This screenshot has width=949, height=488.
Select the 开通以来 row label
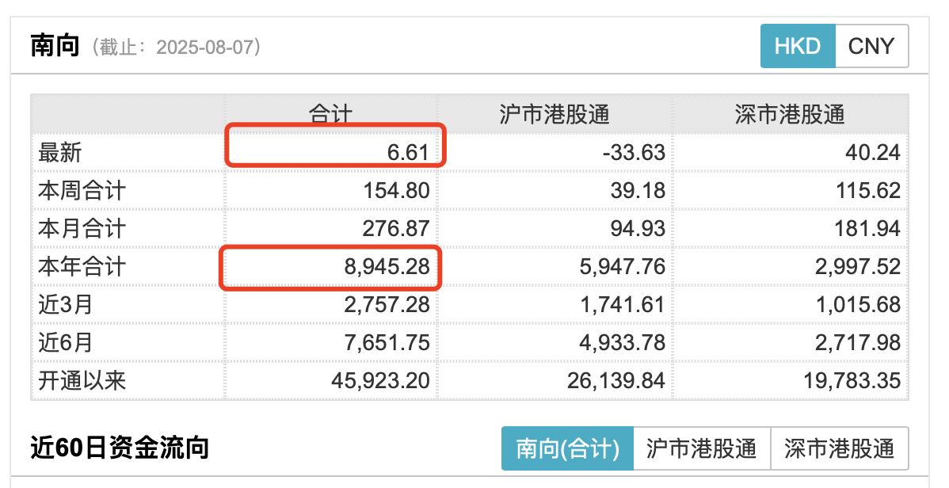[x=82, y=380]
